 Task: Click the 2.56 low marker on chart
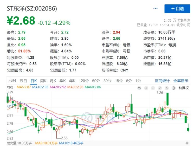(x=64, y=138)
